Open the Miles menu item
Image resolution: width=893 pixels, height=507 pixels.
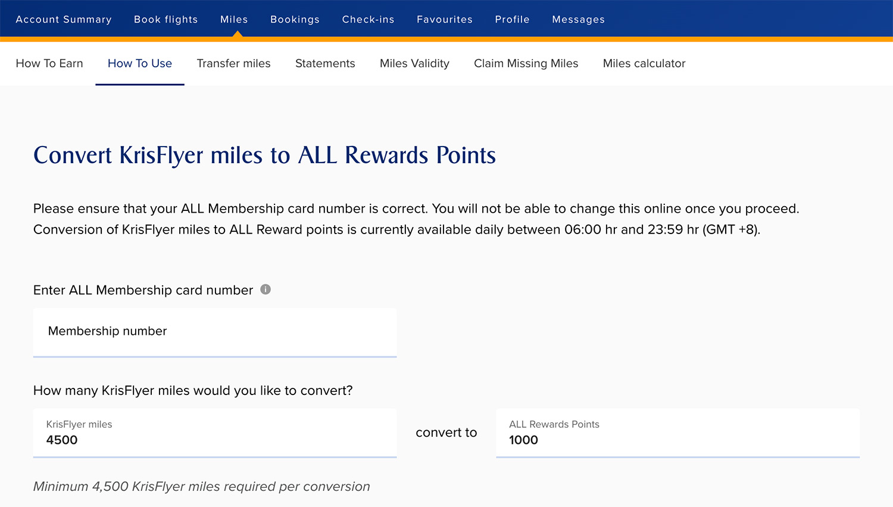pyautogui.click(x=234, y=19)
